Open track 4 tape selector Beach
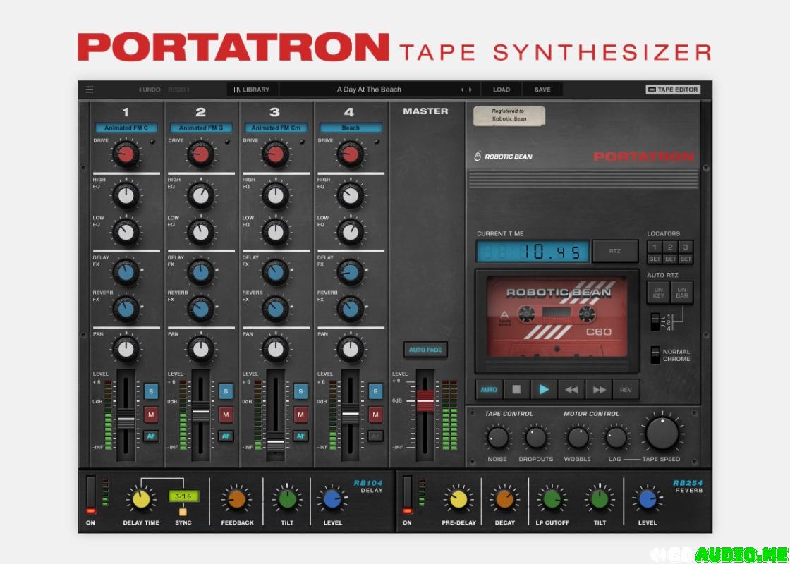790x564 pixels. click(351, 128)
